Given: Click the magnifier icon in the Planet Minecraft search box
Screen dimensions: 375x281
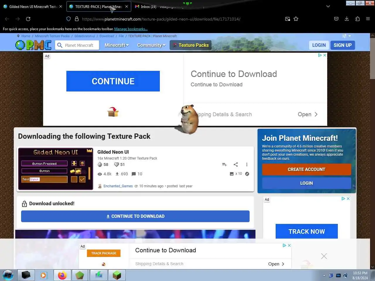Looking at the screenshot, I should click(x=60, y=45).
